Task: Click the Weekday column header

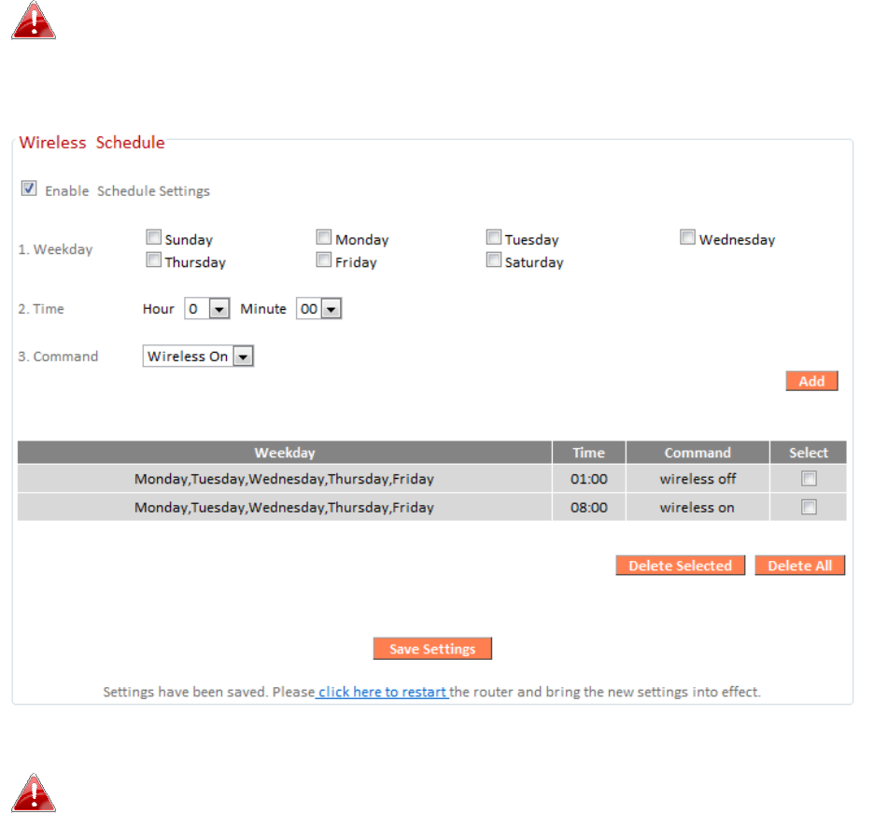Action: (x=285, y=453)
